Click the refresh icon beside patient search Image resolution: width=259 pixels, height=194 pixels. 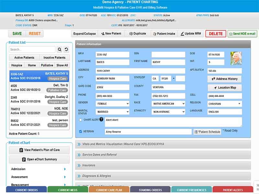point(66,49)
